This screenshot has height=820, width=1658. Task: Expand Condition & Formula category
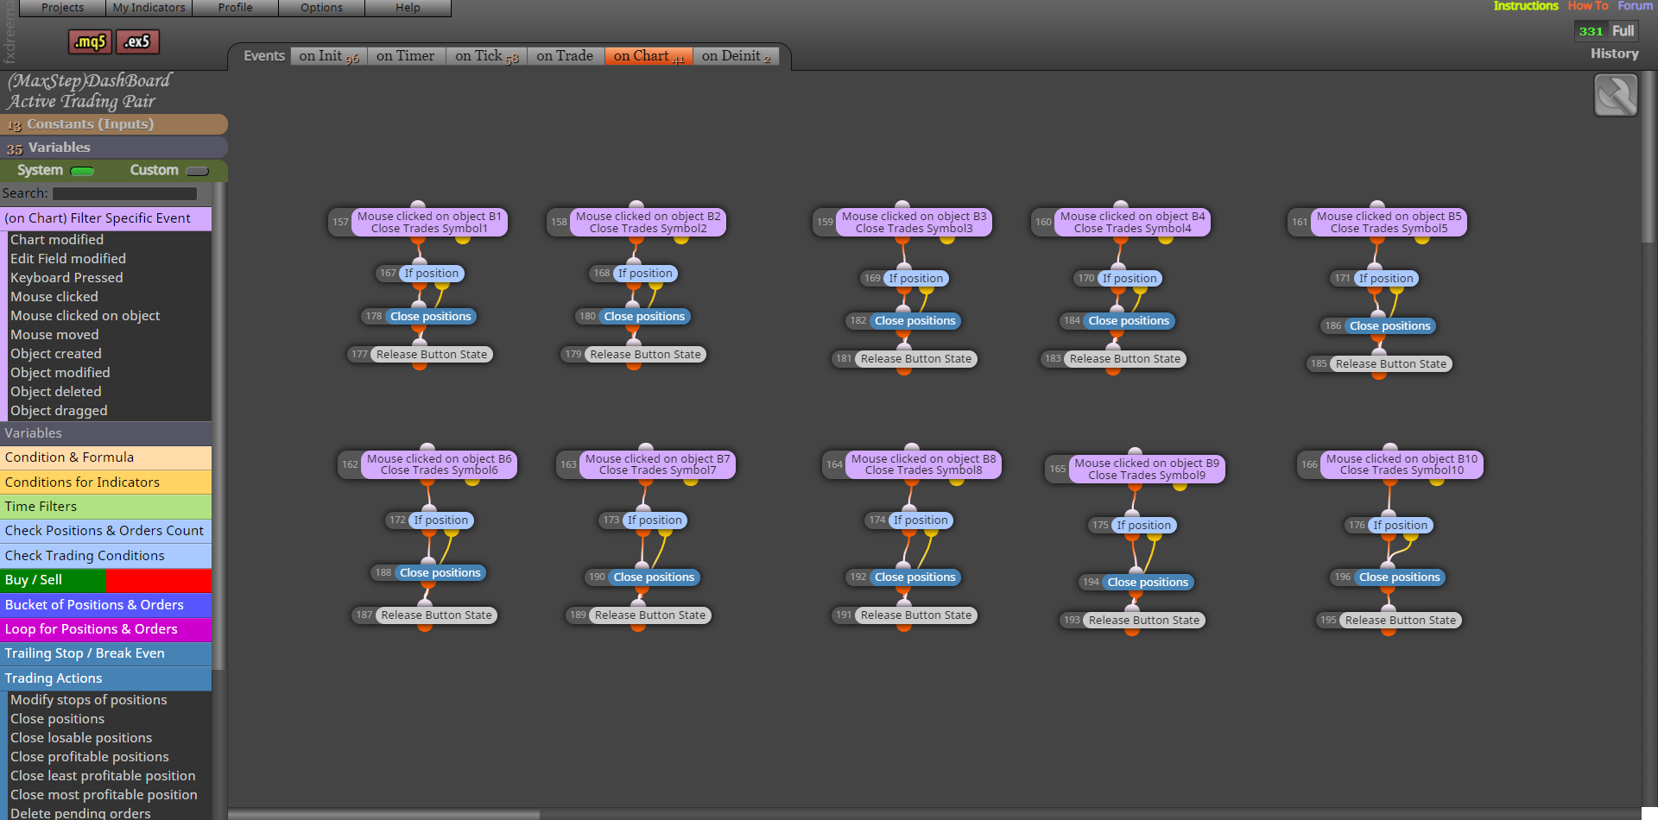[105, 457]
